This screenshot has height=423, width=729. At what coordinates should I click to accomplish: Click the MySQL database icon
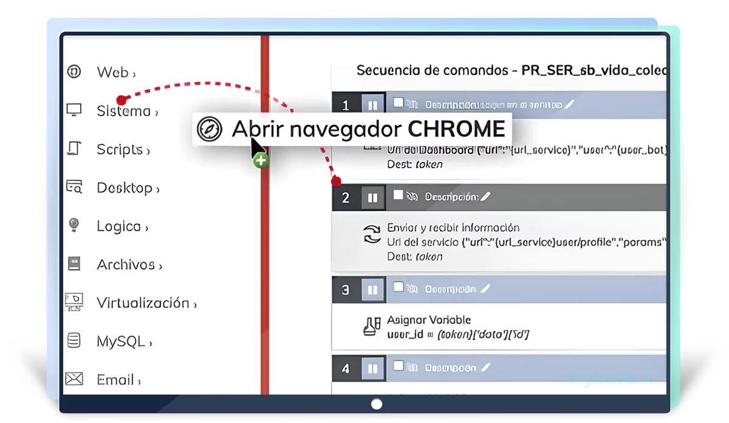[74, 340]
